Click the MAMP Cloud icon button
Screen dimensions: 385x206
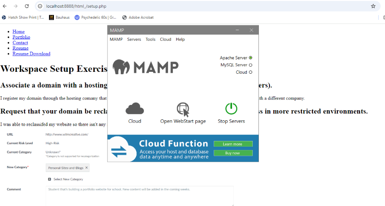[x=135, y=109]
